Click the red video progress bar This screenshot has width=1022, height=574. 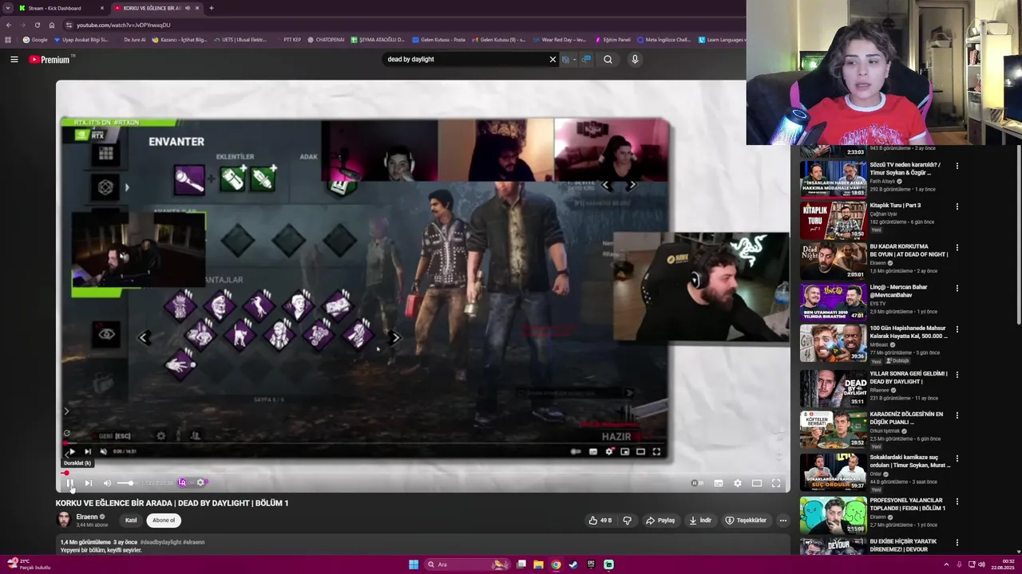(423, 473)
